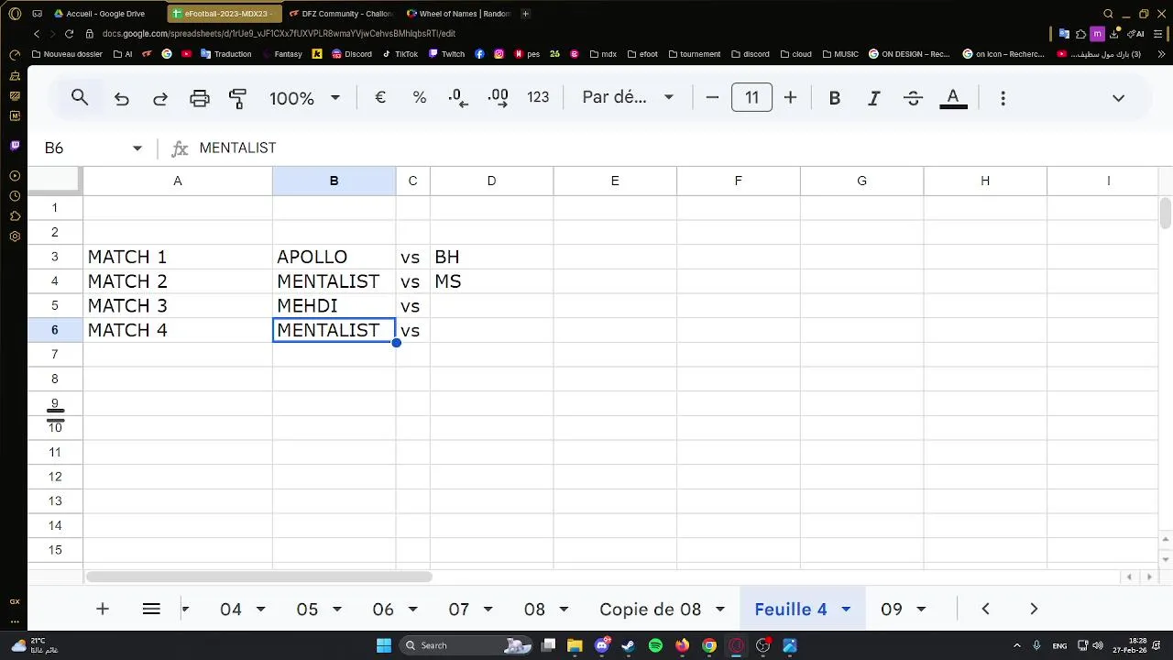Click the font size field showing 11
This screenshot has width=1173, height=660.
pos(751,97)
